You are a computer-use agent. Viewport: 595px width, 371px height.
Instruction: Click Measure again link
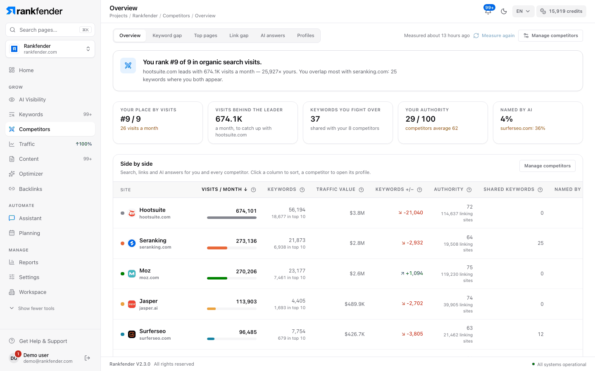tap(494, 35)
